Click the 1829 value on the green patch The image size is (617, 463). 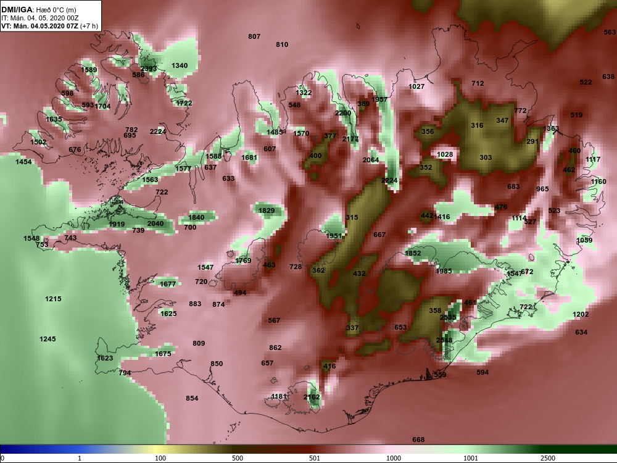coord(267,211)
